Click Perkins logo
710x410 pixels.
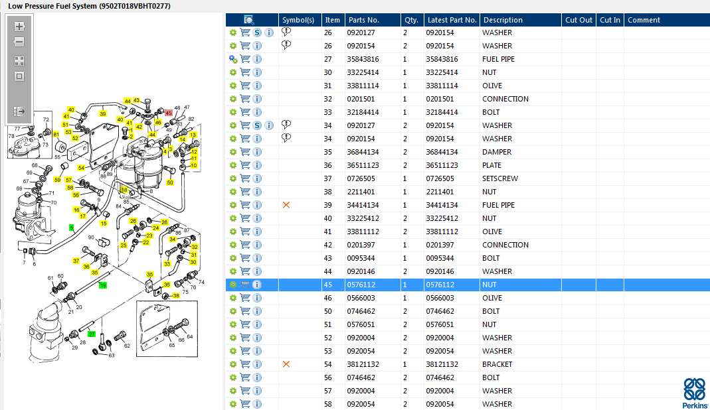click(695, 393)
